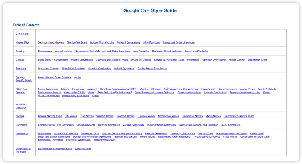Open the Enumerator Names link
The height and width of the screenshot is (164, 302).
(192, 116)
